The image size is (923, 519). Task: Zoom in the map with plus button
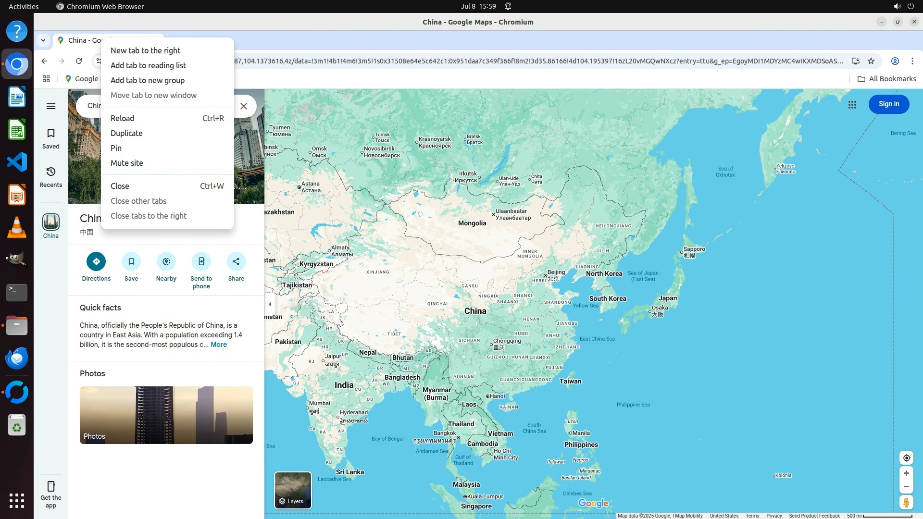906,473
